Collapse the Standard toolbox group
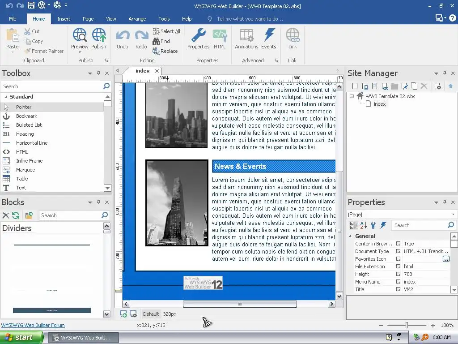 [x=5, y=97]
